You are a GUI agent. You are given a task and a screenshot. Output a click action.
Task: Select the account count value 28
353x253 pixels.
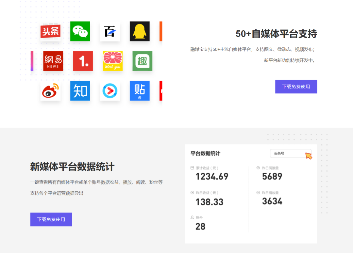tap(200, 227)
